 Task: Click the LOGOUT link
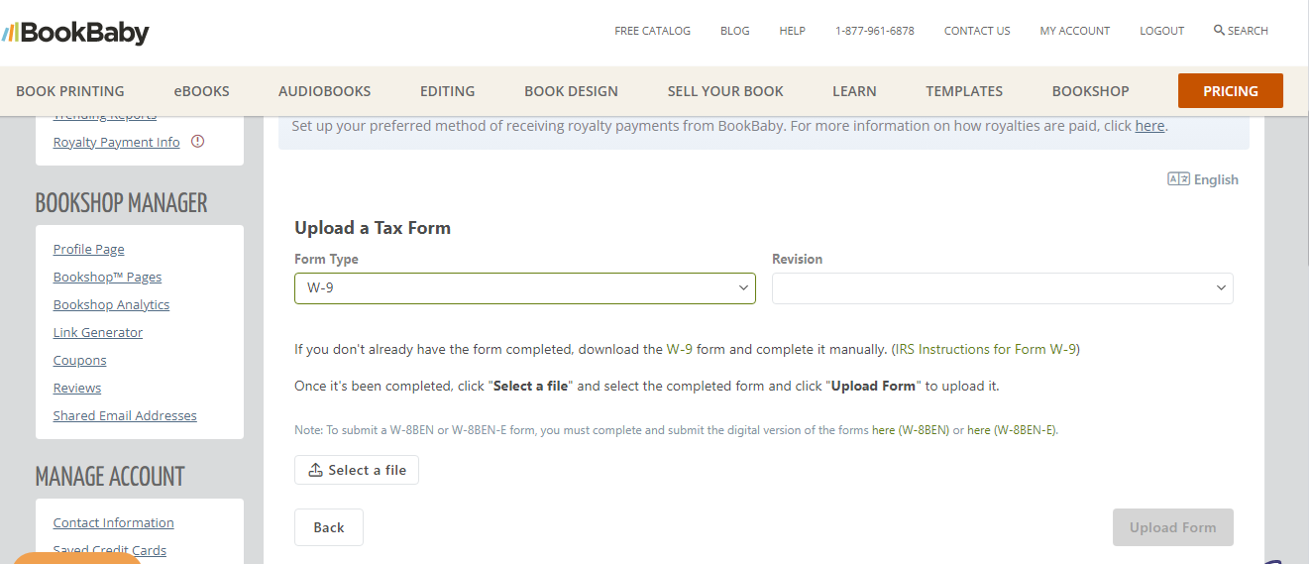tap(1162, 31)
